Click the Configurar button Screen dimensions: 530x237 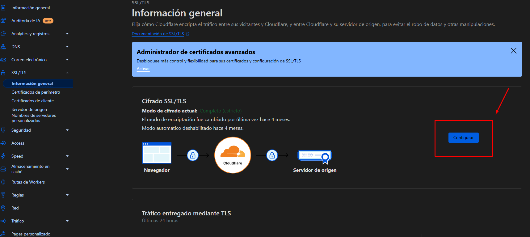pos(463,138)
